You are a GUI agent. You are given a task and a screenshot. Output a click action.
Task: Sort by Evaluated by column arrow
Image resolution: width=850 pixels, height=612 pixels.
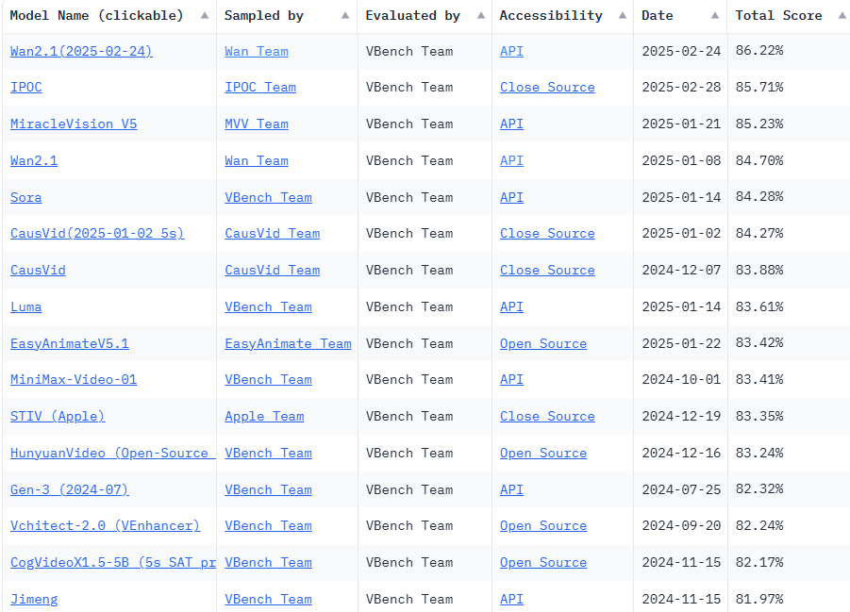479,15
